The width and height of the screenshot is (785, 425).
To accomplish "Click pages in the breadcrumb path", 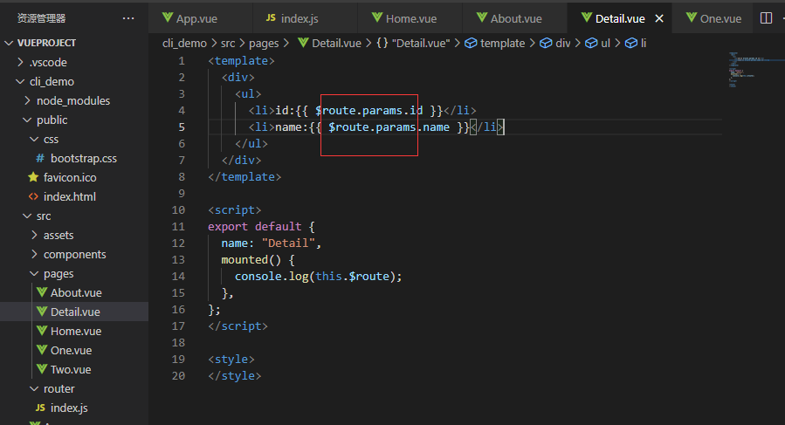I will coord(264,44).
